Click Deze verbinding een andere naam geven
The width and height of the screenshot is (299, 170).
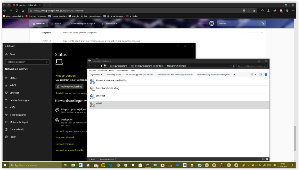point(213,75)
